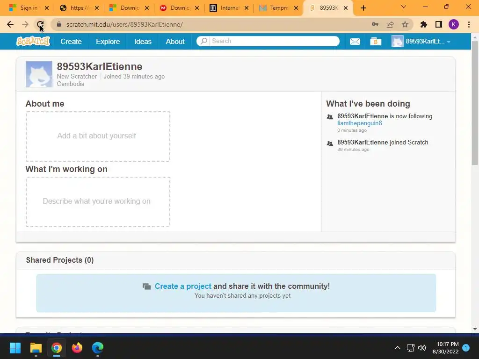The image size is (479, 359).
Task: Show hidden tray icons chevron
Action: point(398,348)
